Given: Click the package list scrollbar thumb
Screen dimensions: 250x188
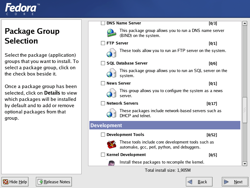Looking at the screenshot, I should (x=245, y=110).
